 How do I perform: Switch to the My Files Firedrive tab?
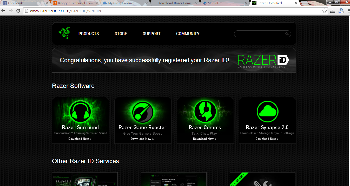125,3
